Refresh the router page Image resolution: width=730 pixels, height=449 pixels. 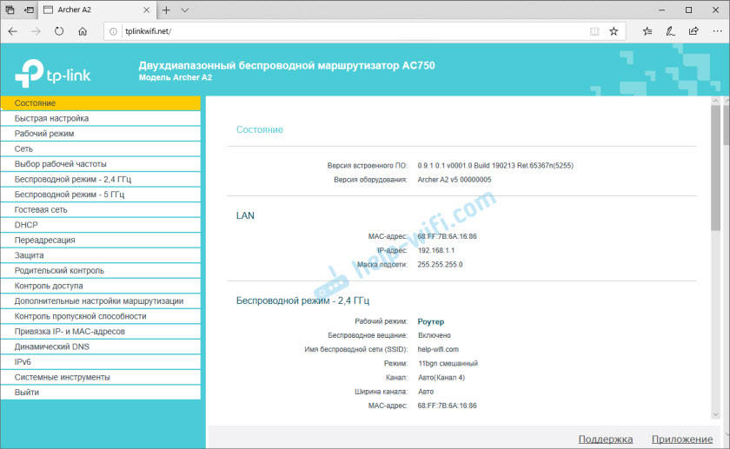[59, 30]
